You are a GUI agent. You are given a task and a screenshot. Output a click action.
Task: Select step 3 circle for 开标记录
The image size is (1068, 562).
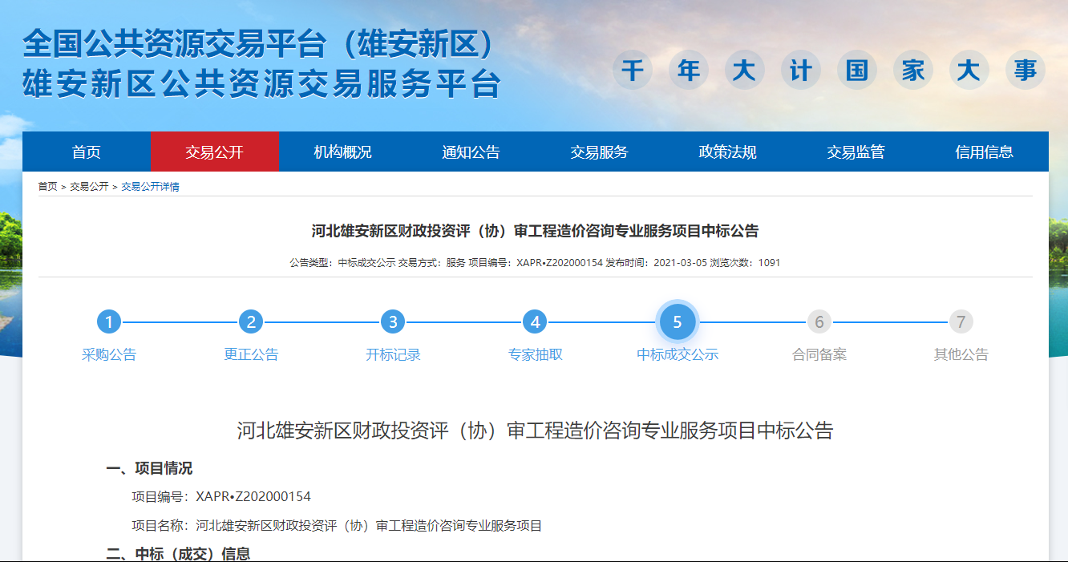tap(393, 322)
